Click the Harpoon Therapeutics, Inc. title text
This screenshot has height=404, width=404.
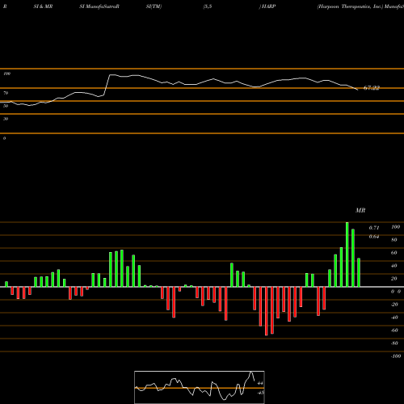(350, 6)
